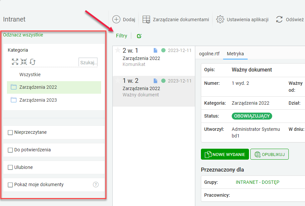Viewport: 305px width, 206px height.
Task: Click in the Szukaj category search field
Action: 88,62
